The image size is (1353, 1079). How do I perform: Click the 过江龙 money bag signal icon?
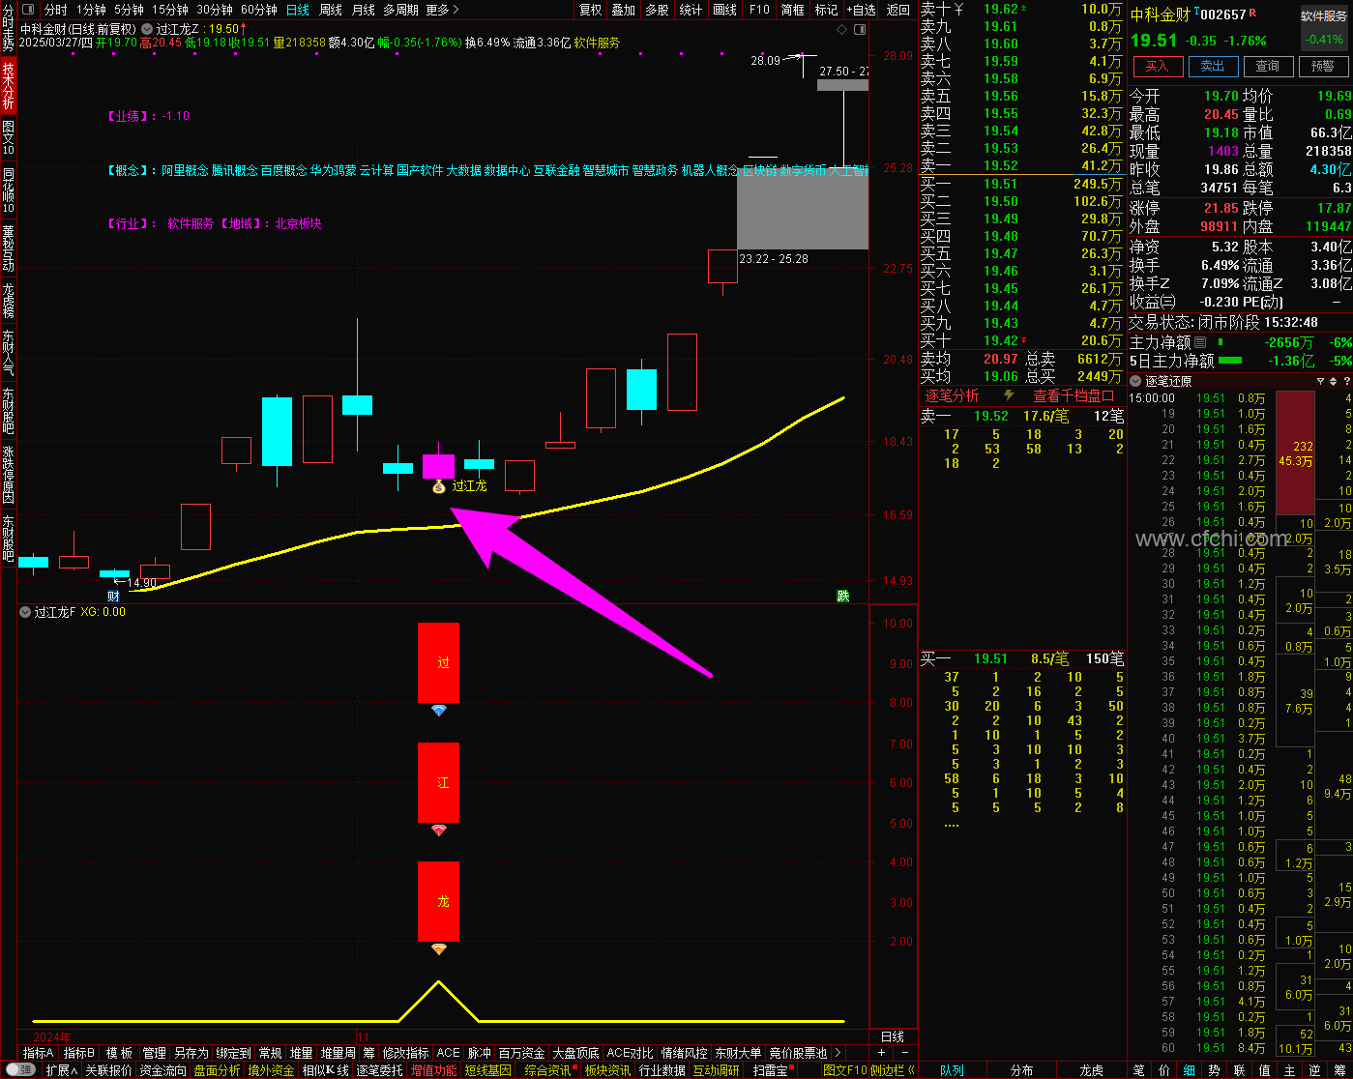point(439,486)
